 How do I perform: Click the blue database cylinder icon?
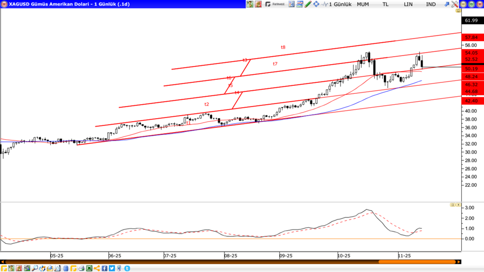click(66, 269)
